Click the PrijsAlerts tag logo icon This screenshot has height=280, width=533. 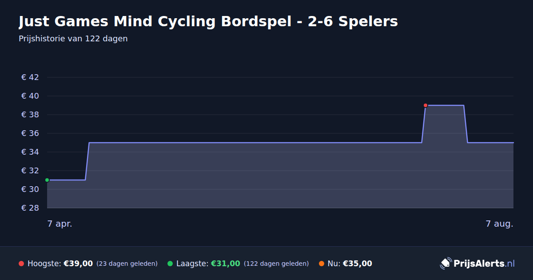point(445,264)
